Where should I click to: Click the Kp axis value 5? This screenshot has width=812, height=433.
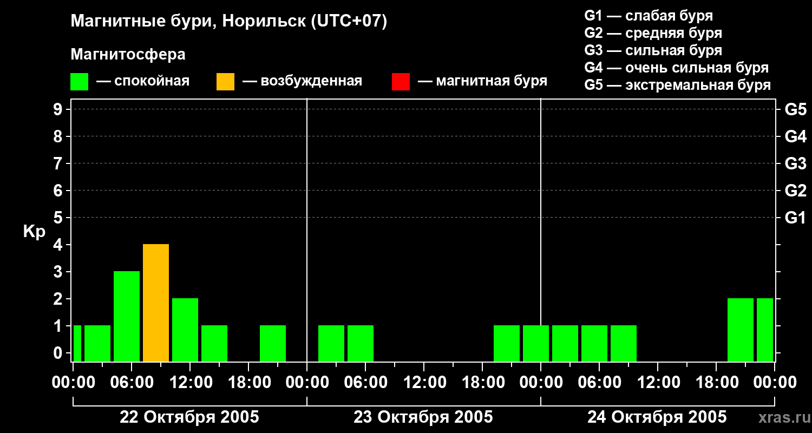click(x=59, y=218)
